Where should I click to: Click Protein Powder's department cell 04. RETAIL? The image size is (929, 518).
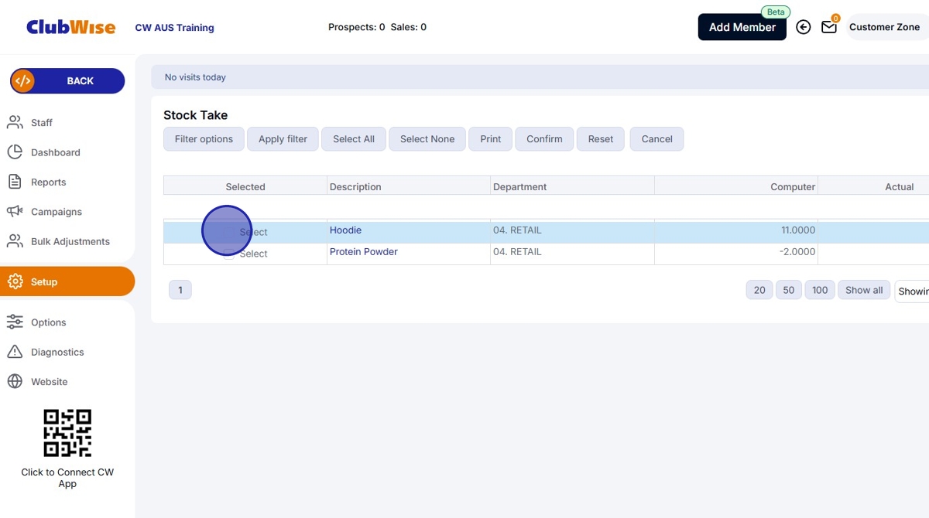click(x=517, y=252)
